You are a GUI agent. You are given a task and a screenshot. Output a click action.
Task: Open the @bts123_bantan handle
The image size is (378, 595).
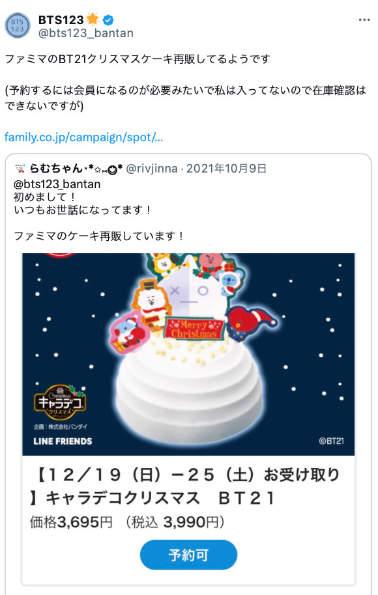click(86, 33)
